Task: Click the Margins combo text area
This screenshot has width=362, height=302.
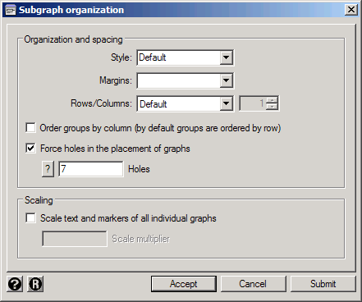Action: point(179,80)
